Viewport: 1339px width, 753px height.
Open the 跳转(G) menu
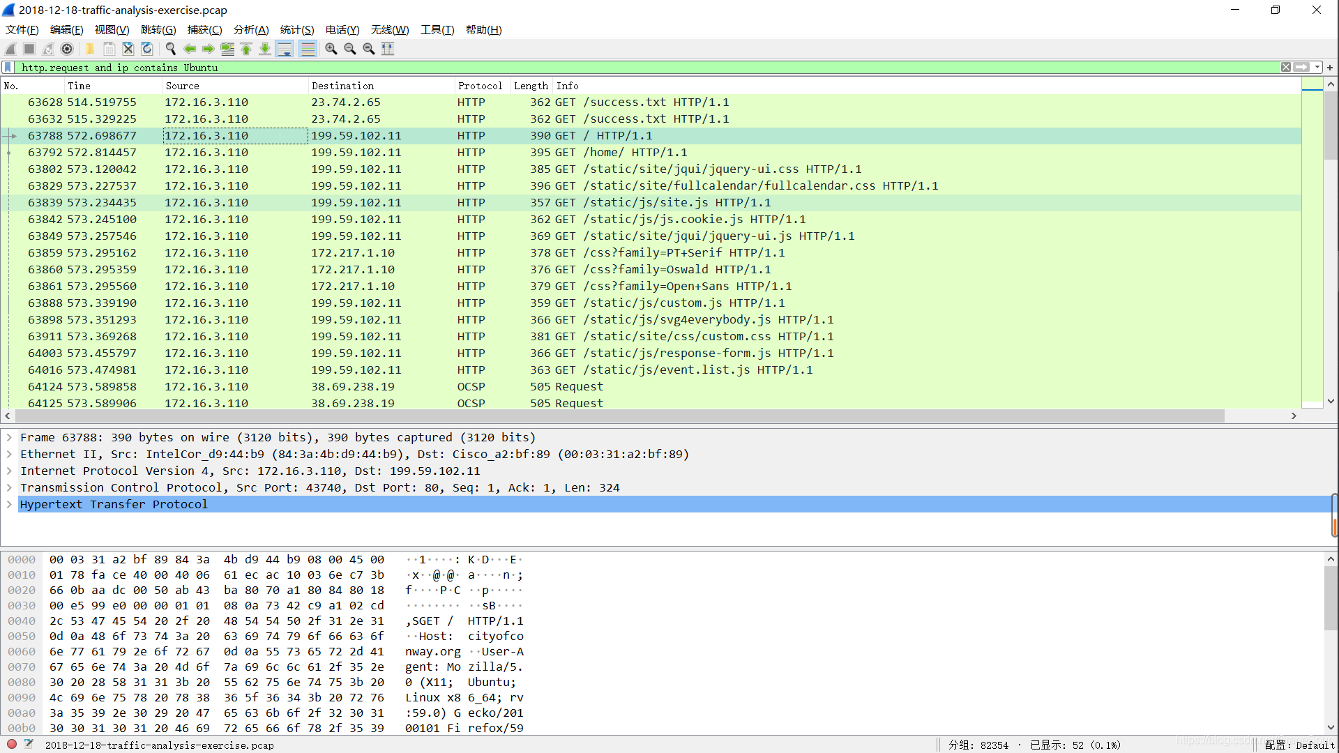point(158,30)
